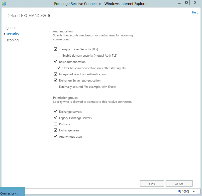Check the Partners permission group
The image size is (202, 196).
pos(56,124)
